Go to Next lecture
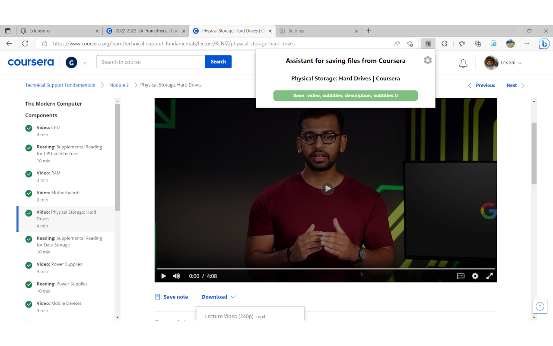The height and width of the screenshot is (346, 553). click(x=516, y=85)
